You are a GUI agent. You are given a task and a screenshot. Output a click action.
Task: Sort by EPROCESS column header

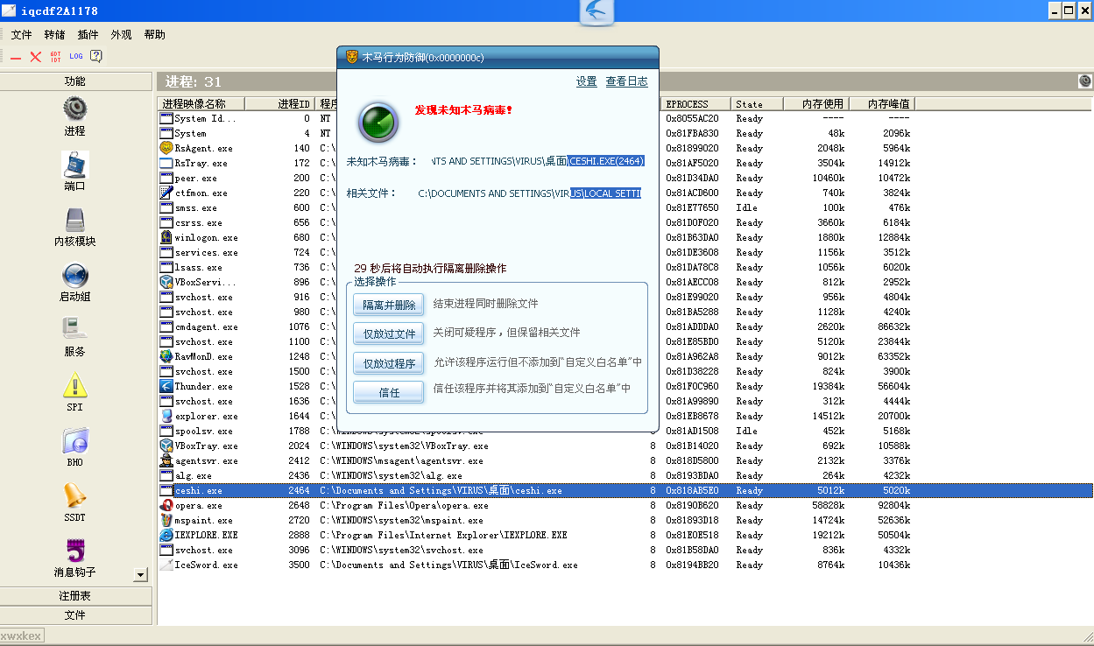point(697,103)
